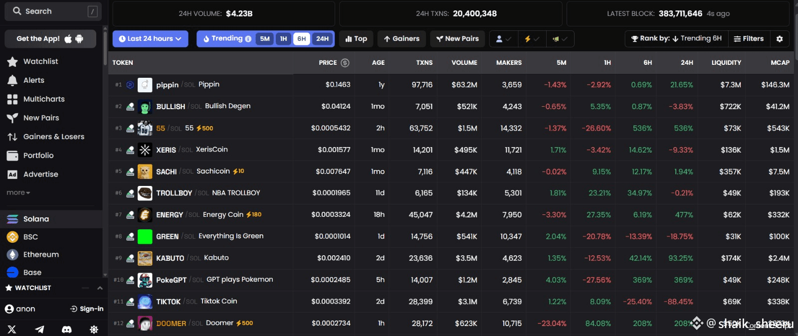This screenshot has height=336, width=798.
Task: Select the 1H trending tab
Action: pyautogui.click(x=283, y=39)
